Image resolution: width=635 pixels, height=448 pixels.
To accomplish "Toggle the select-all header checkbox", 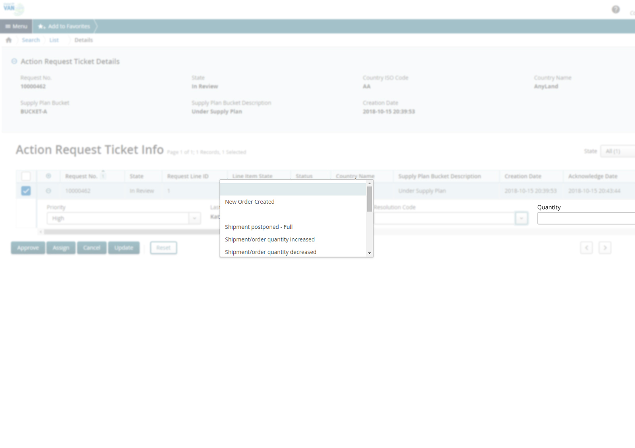I will (26, 176).
